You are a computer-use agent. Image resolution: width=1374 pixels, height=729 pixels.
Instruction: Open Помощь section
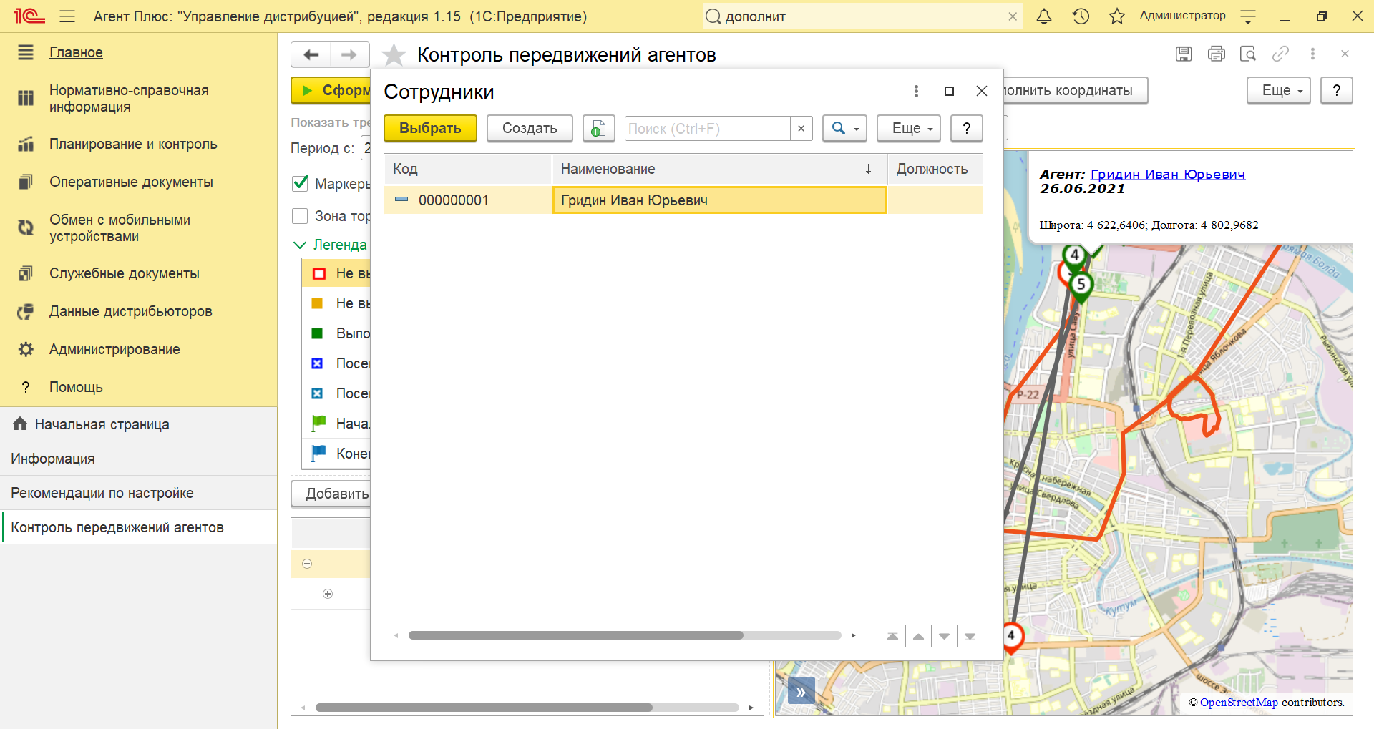pos(76,387)
